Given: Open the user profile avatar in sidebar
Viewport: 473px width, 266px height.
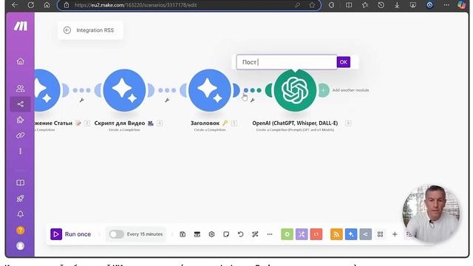Looking at the screenshot, I should (20, 246).
